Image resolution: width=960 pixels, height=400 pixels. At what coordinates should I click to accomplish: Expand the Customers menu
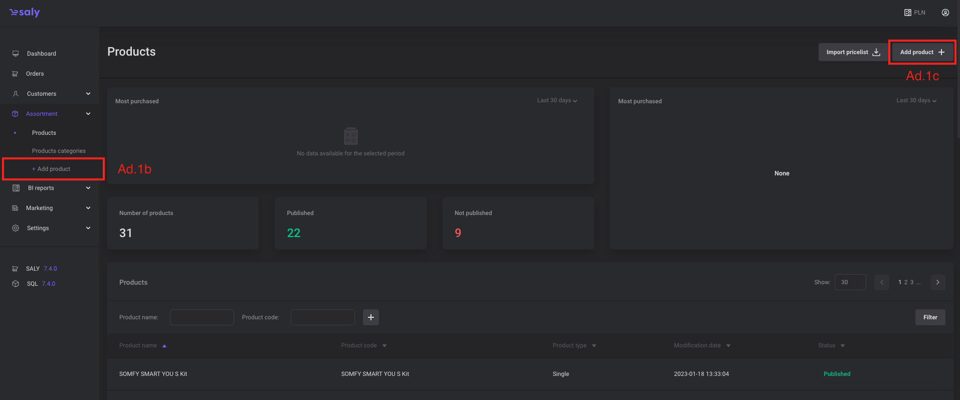(88, 94)
